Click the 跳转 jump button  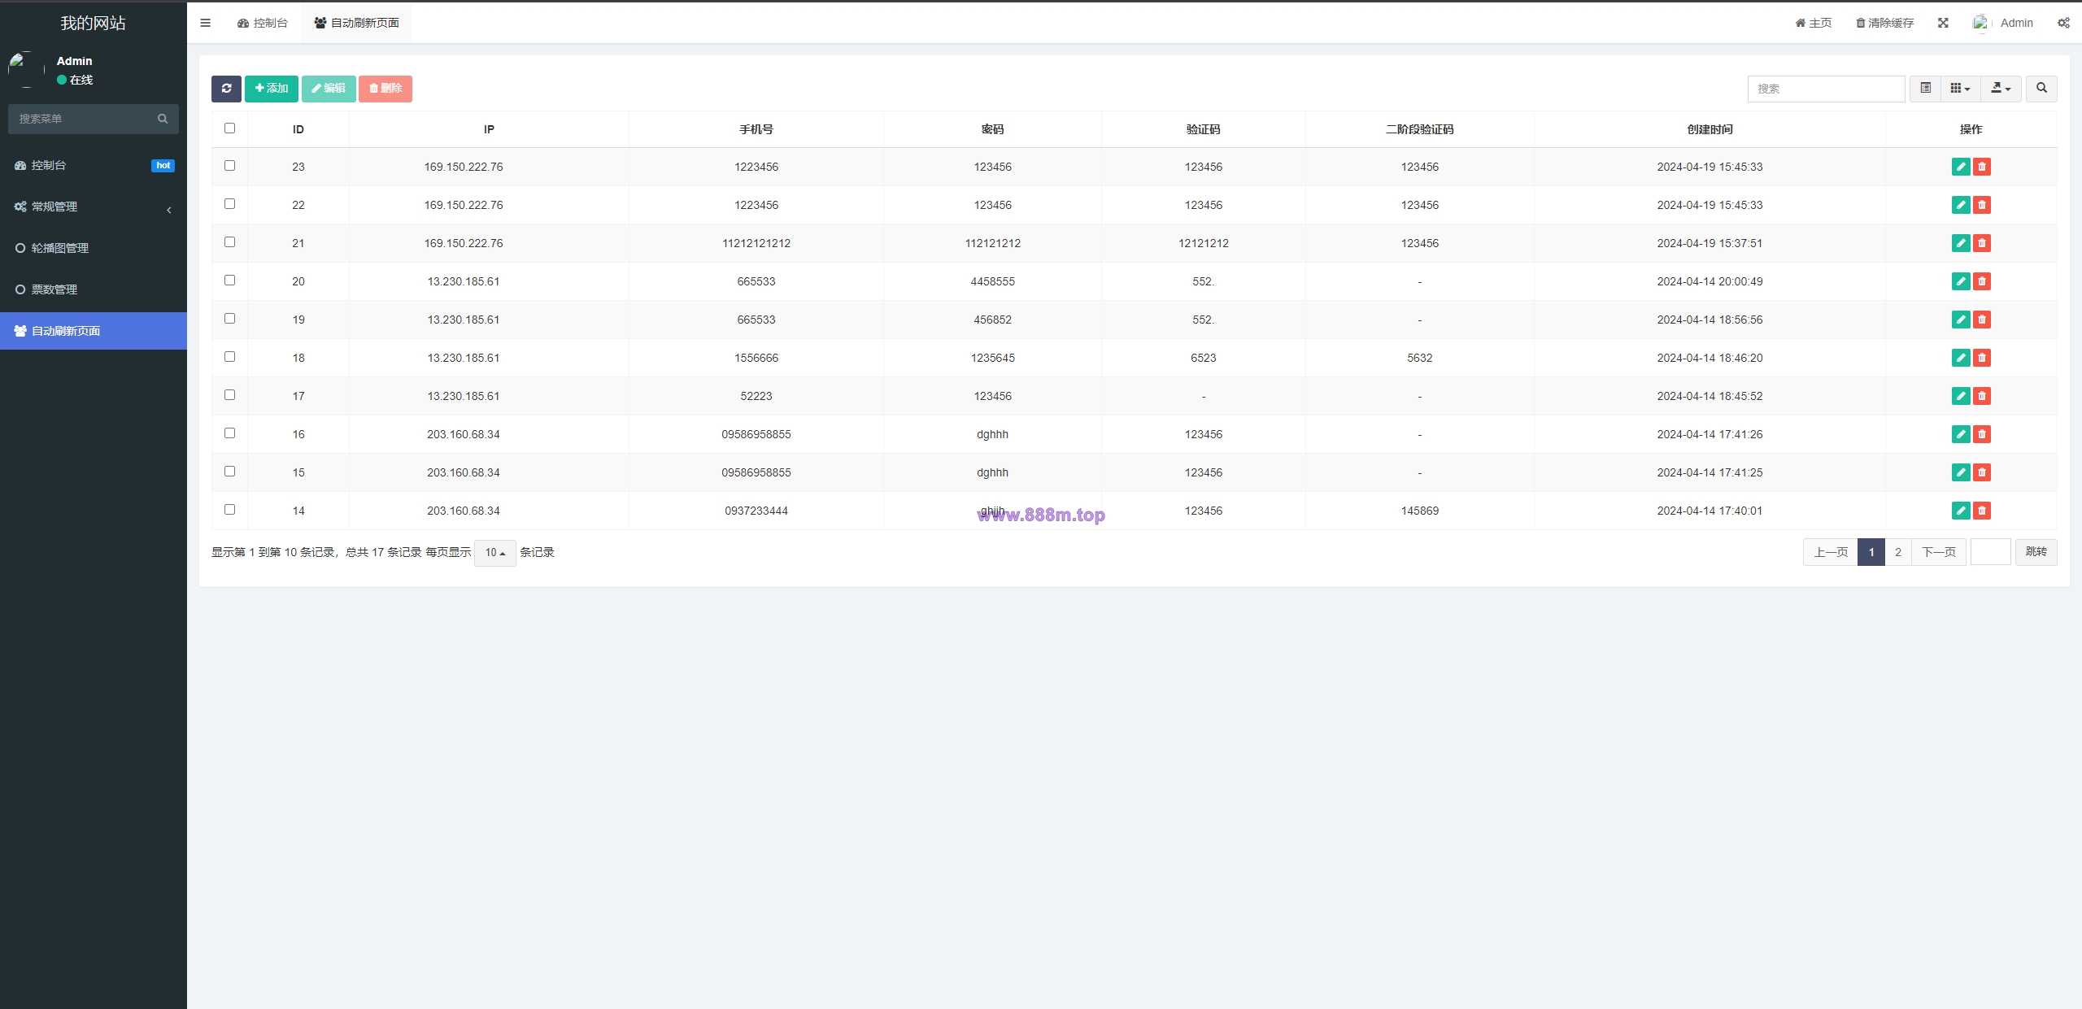point(2036,552)
